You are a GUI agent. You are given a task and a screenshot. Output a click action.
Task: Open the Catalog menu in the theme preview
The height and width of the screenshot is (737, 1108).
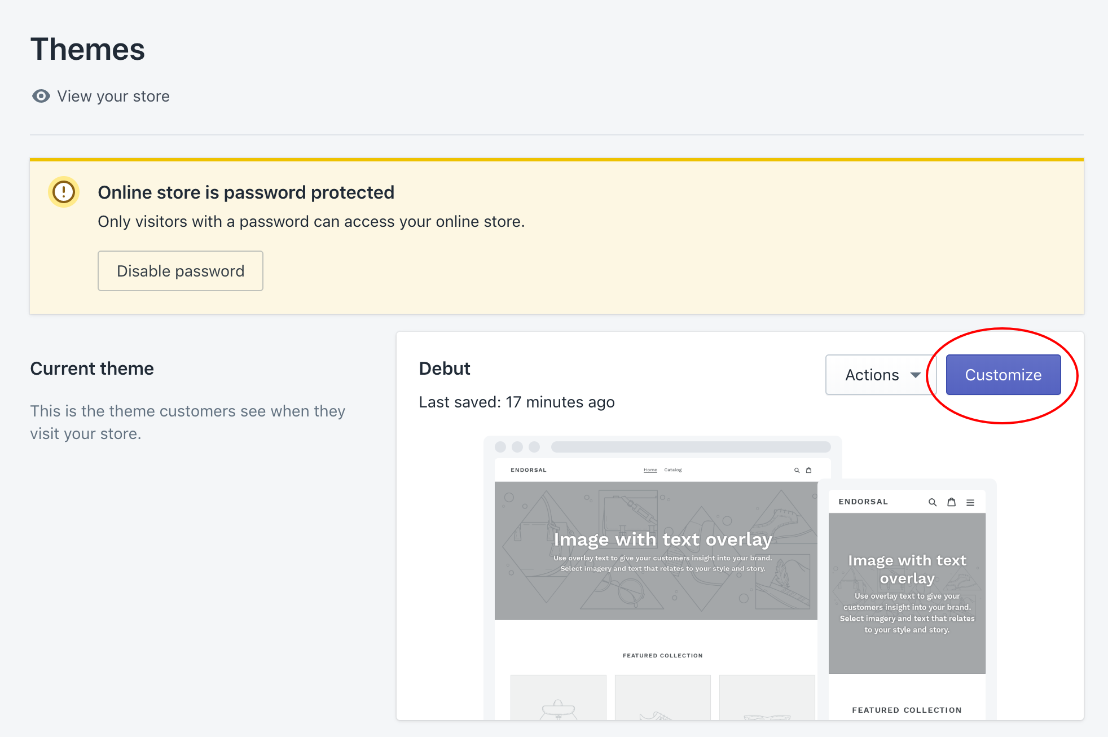672,470
